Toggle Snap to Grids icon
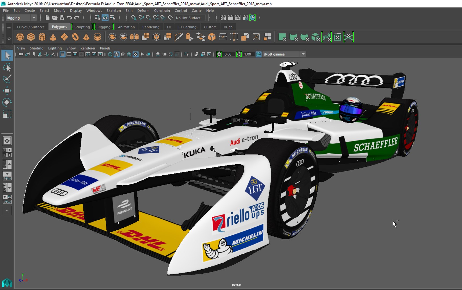The width and height of the screenshot is (462, 290). 134,18
